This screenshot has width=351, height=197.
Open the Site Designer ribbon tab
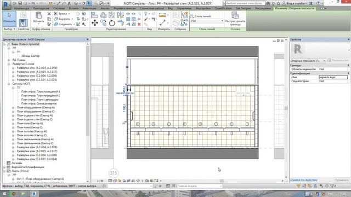click(x=244, y=8)
